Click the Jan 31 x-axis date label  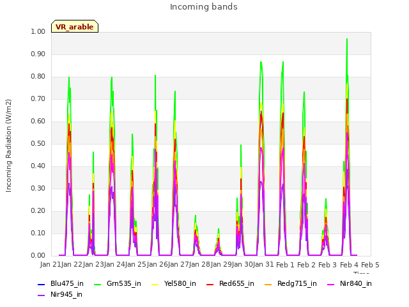pyautogui.click(x=263, y=265)
